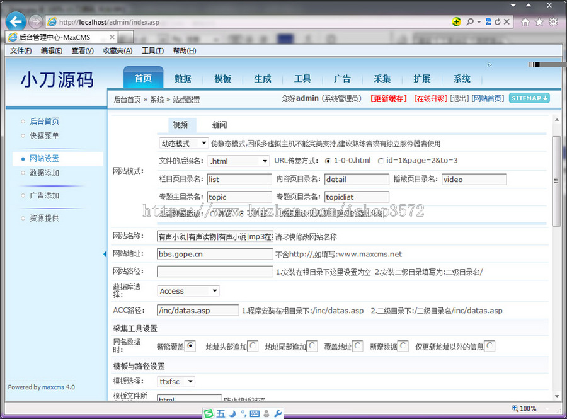Open the browser Tools gear icon
The width and height of the screenshot is (567, 419).
[553, 22]
